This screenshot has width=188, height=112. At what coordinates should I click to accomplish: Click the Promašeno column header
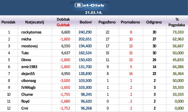130,22
